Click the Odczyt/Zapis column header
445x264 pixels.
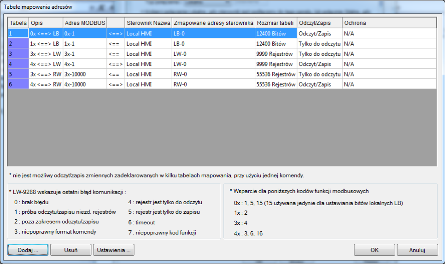(x=320, y=23)
